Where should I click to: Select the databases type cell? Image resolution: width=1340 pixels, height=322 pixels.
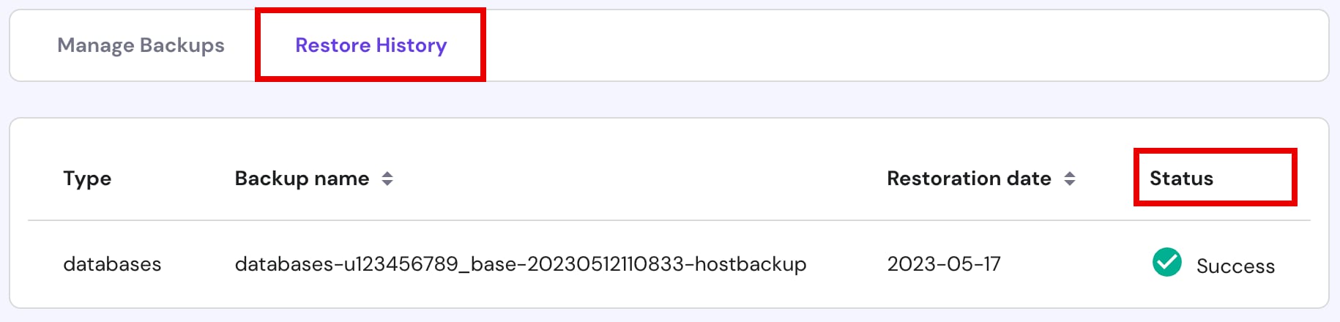112,264
